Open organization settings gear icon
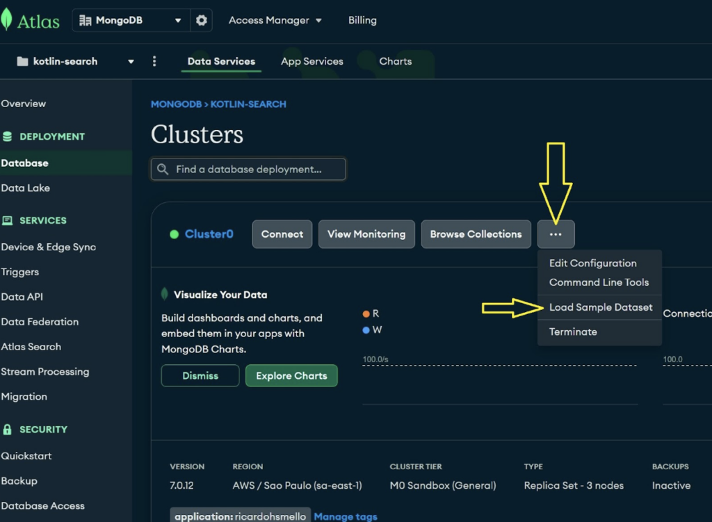712x522 pixels. click(202, 20)
